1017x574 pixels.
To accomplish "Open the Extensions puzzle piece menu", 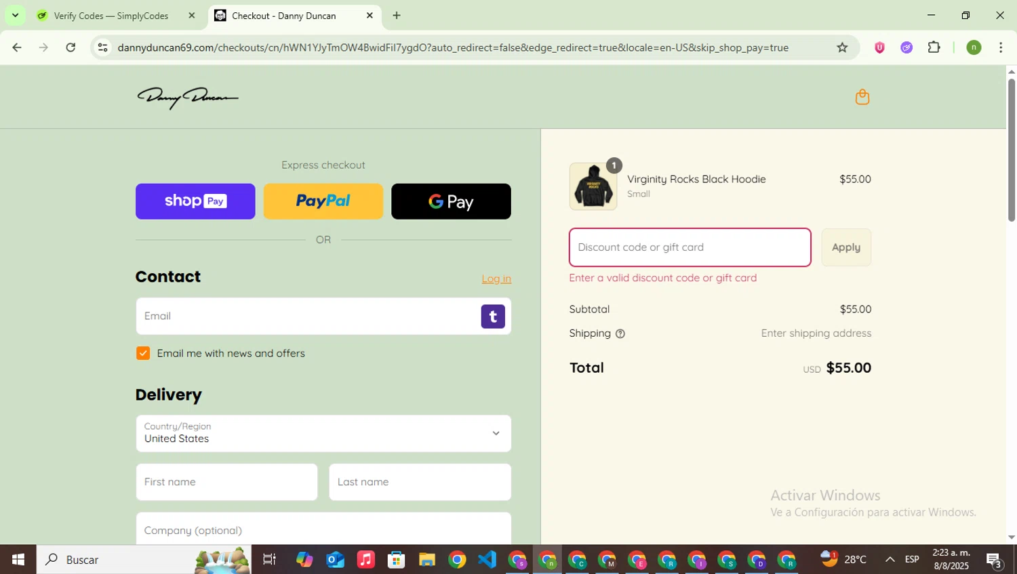I will pos(934,47).
